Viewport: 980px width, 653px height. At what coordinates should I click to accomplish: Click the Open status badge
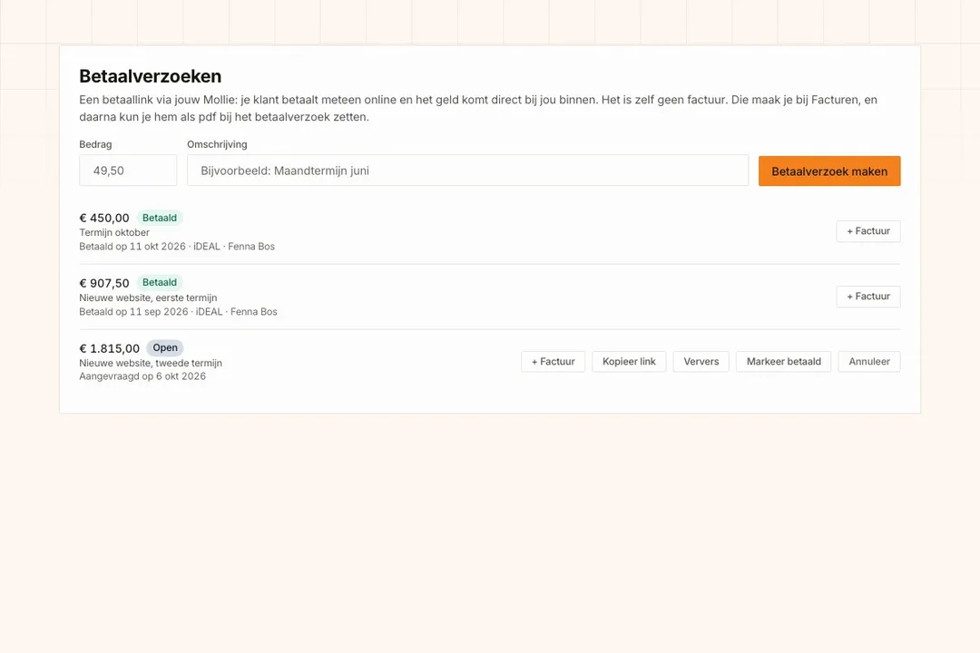click(x=165, y=348)
